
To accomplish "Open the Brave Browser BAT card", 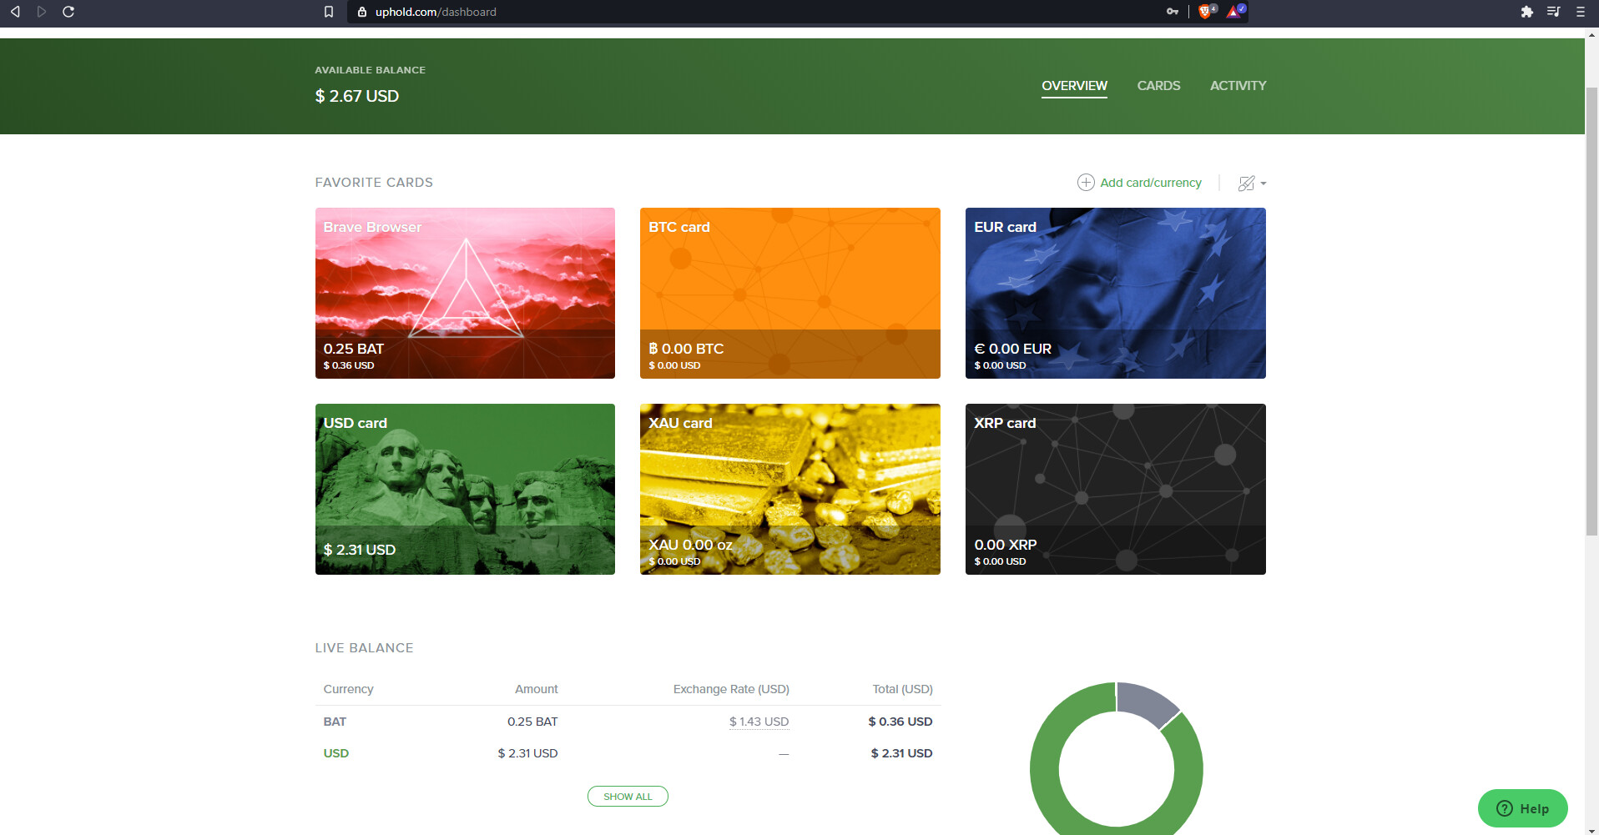I will tap(465, 293).
